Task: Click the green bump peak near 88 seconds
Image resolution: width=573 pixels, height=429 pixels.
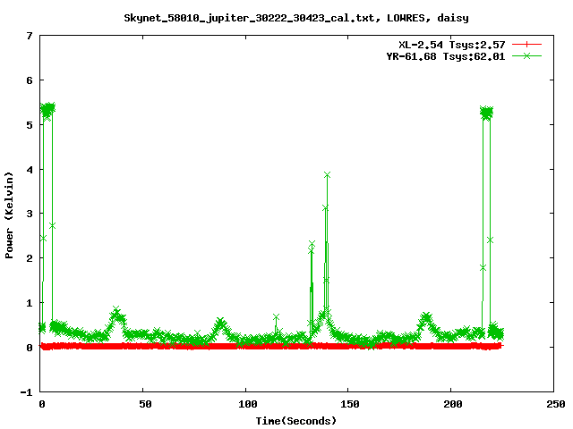Action: pos(220,320)
